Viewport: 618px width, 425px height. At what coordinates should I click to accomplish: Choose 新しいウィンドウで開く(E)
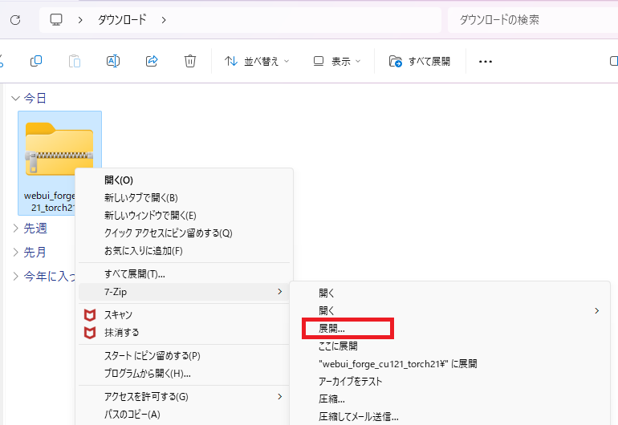pyautogui.click(x=184, y=216)
